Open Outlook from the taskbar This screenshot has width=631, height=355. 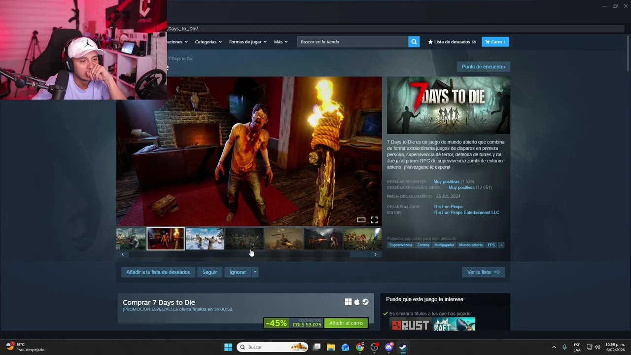[346, 347]
